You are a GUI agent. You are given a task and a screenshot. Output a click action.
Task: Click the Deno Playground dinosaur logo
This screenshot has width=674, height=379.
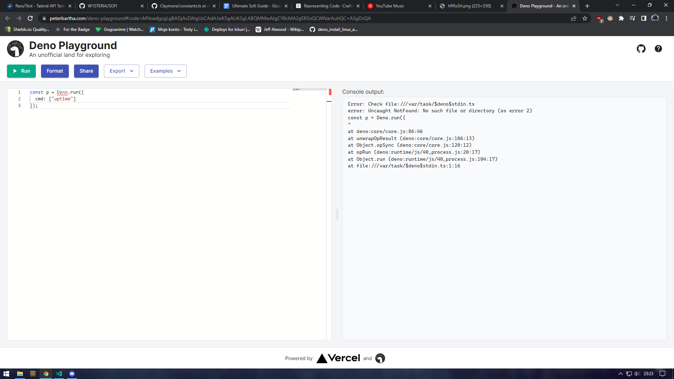tap(15, 49)
